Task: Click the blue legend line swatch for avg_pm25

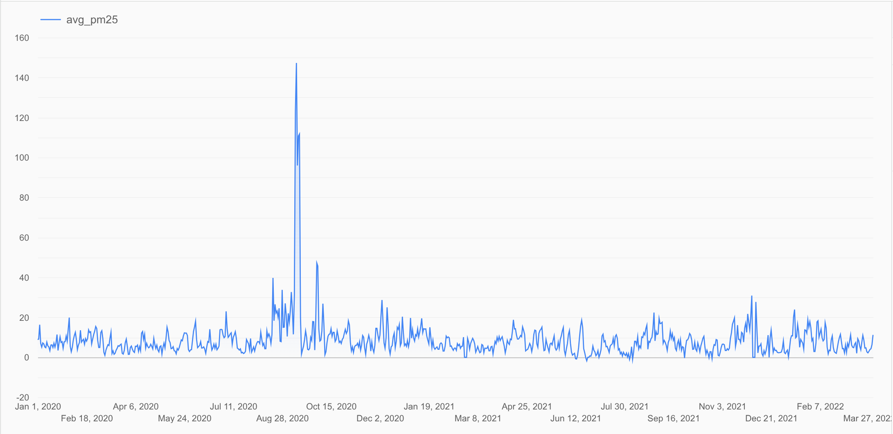Action: click(51, 20)
